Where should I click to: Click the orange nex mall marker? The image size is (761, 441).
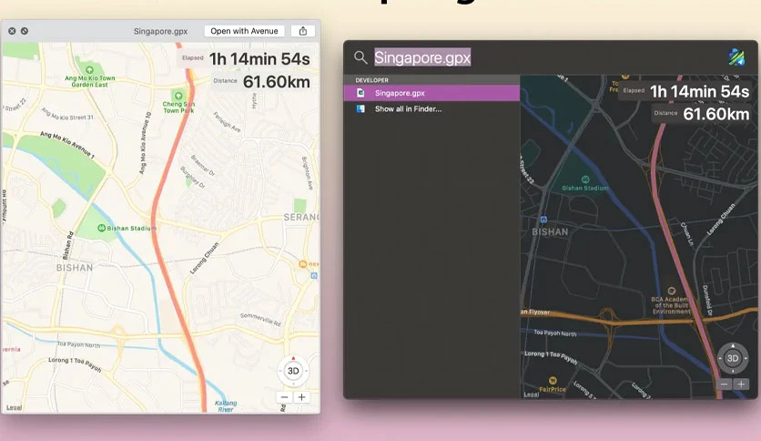303,264
